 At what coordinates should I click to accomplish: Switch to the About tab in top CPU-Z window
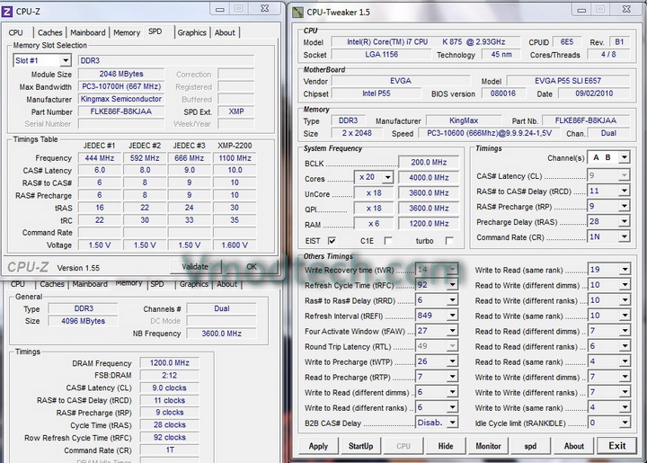point(225,32)
